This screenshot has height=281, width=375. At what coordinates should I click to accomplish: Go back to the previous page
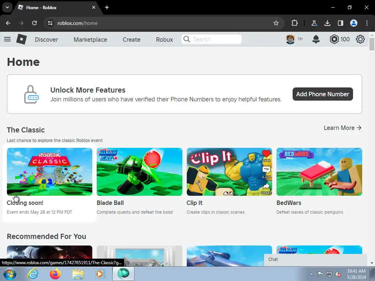[8, 23]
